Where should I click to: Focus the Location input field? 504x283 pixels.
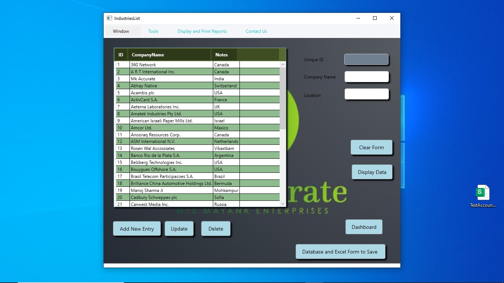point(366,94)
